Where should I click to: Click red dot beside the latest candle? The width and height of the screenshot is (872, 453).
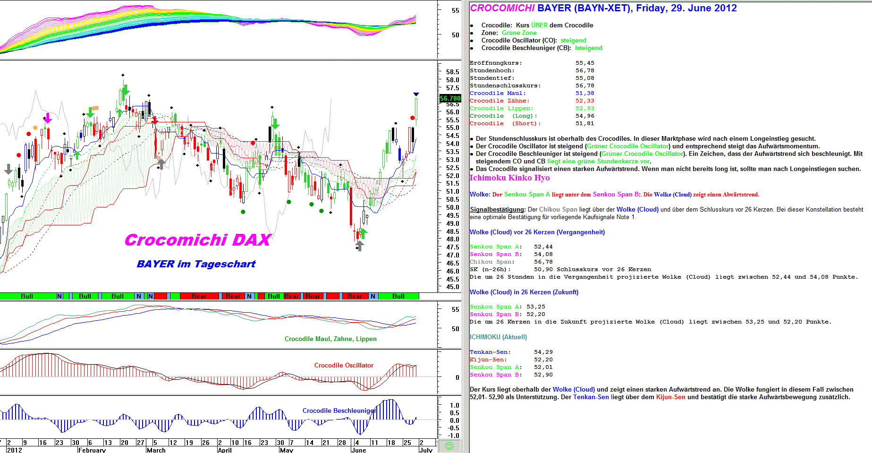tap(412, 118)
